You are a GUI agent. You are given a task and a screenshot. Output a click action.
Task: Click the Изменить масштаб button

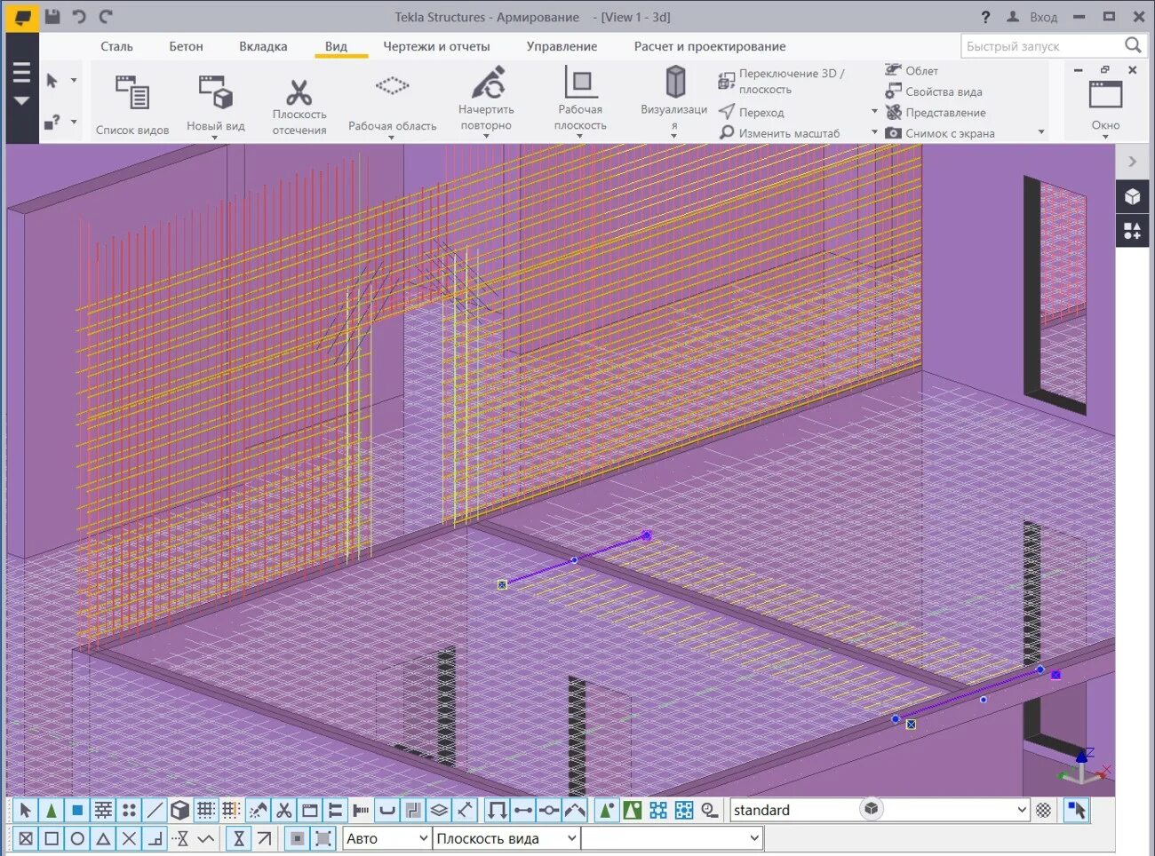[787, 132]
